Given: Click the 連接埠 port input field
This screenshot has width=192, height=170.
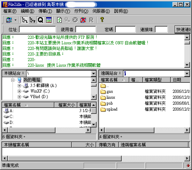Looking at the screenshot, I should point(161,29).
